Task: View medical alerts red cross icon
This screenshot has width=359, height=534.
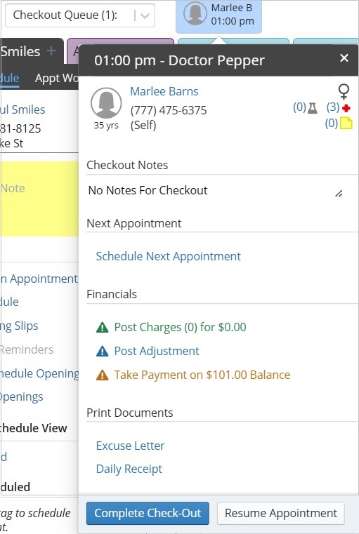Action: pos(346,109)
